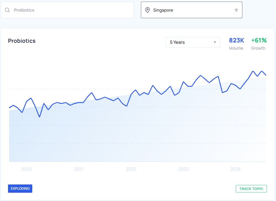This screenshot has height=201, width=276.
Task: Click the +61% growth value
Action: pos(259,41)
